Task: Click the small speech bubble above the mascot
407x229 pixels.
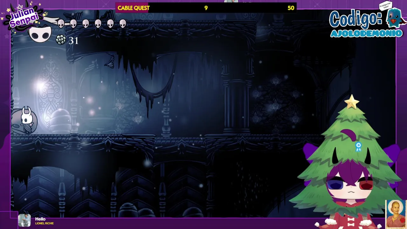Action: tap(386, 5)
